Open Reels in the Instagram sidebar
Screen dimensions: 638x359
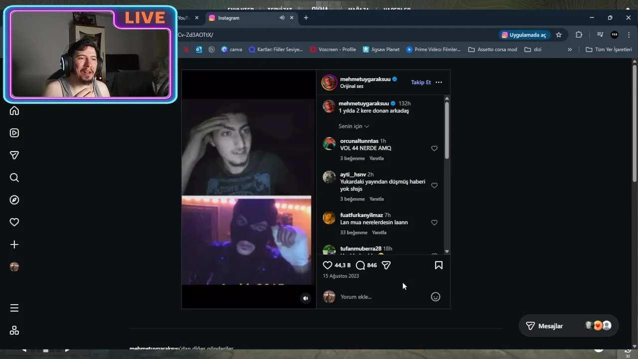click(14, 133)
